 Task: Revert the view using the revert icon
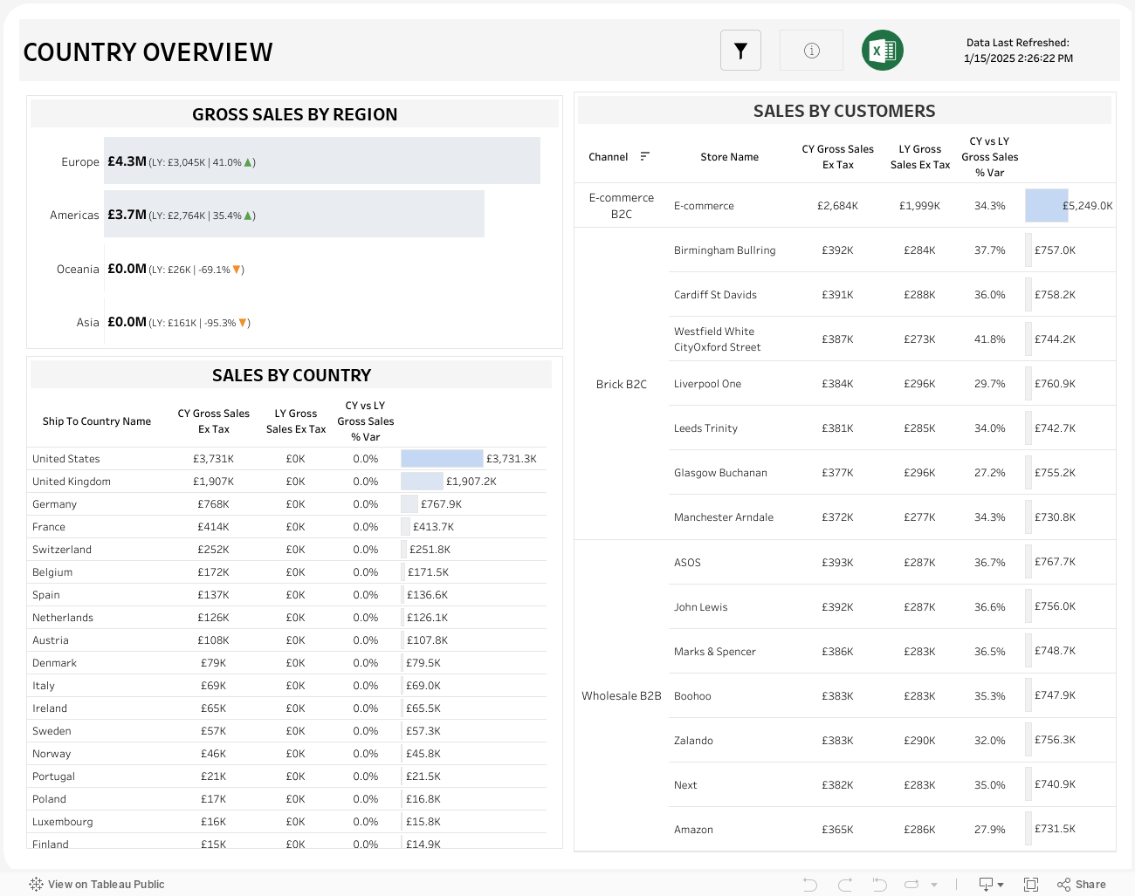(879, 885)
